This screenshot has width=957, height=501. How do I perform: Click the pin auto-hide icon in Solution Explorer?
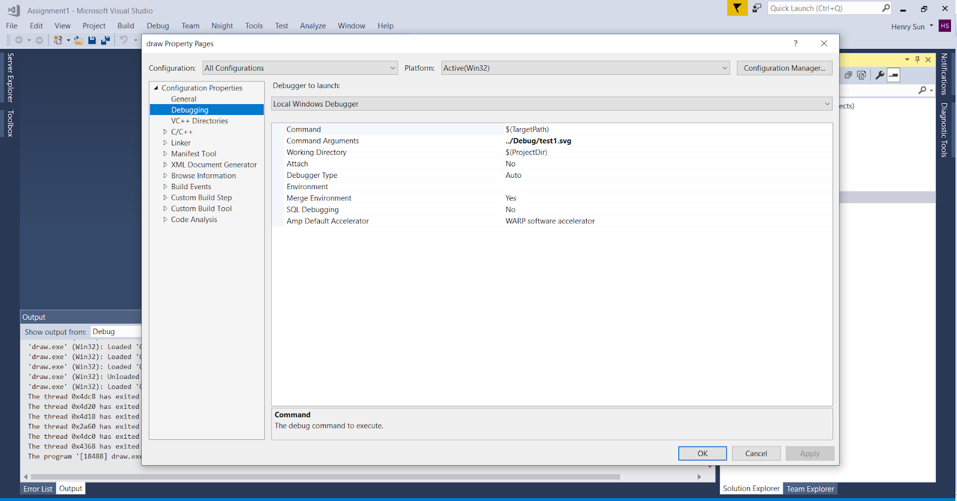click(918, 59)
